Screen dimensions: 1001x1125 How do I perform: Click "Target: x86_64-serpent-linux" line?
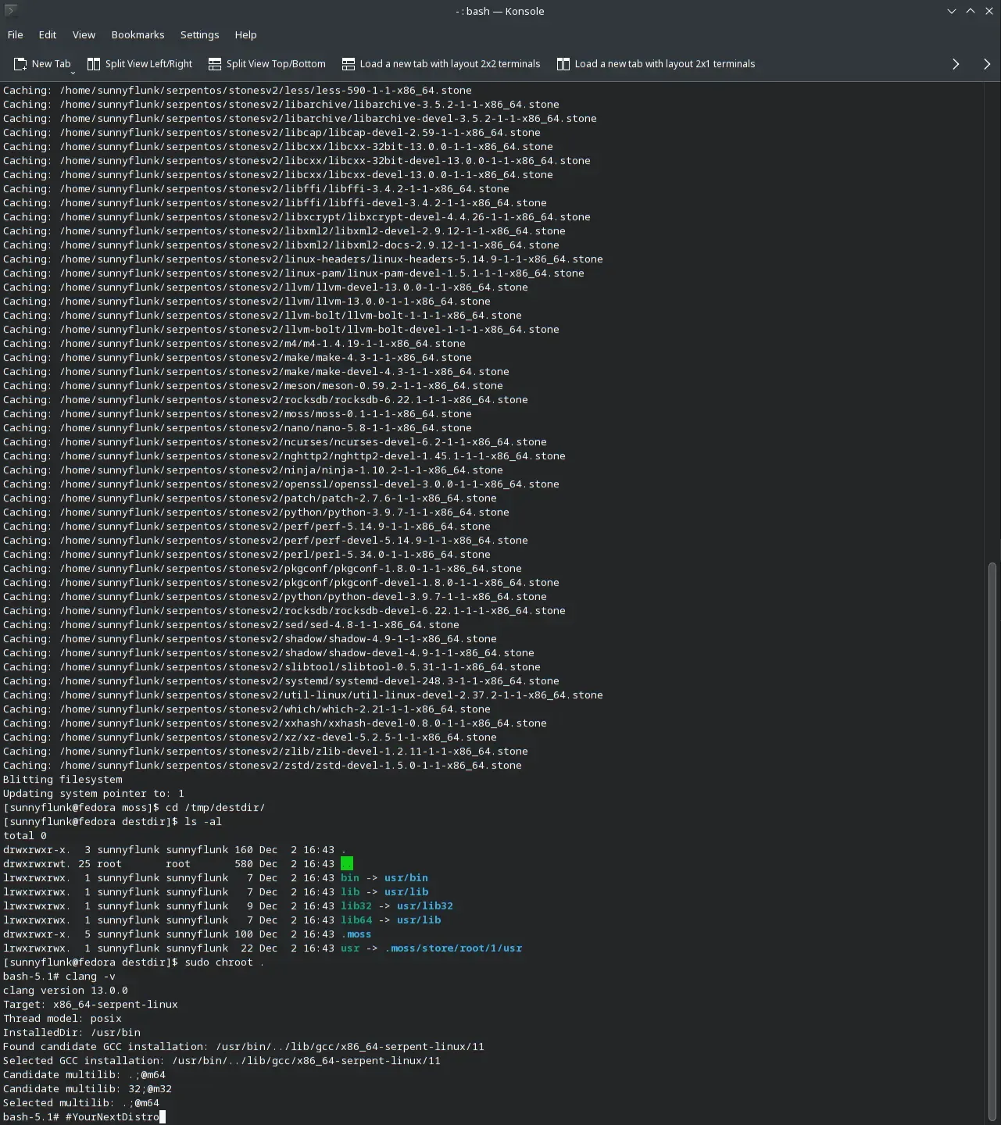[91, 1005]
